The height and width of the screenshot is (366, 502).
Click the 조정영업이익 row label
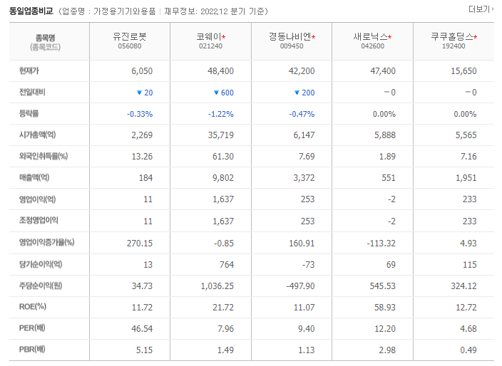(39, 221)
